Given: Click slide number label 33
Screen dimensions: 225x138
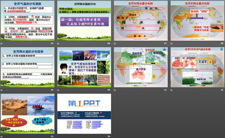Looking at the screenshot, I should 52,136.
